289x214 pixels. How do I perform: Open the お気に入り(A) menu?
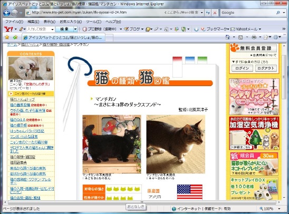[71, 22]
